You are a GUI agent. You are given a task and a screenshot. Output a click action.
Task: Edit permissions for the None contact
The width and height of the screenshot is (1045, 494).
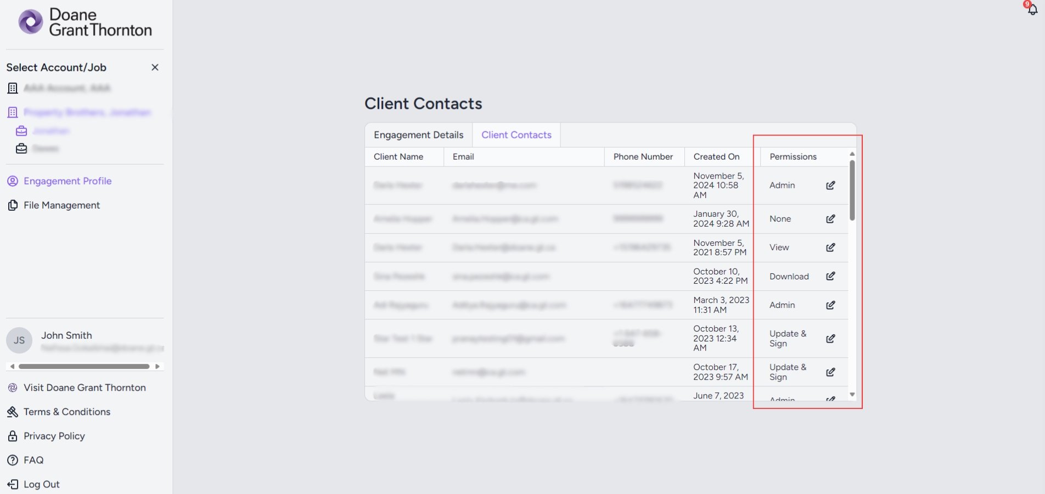click(x=830, y=219)
